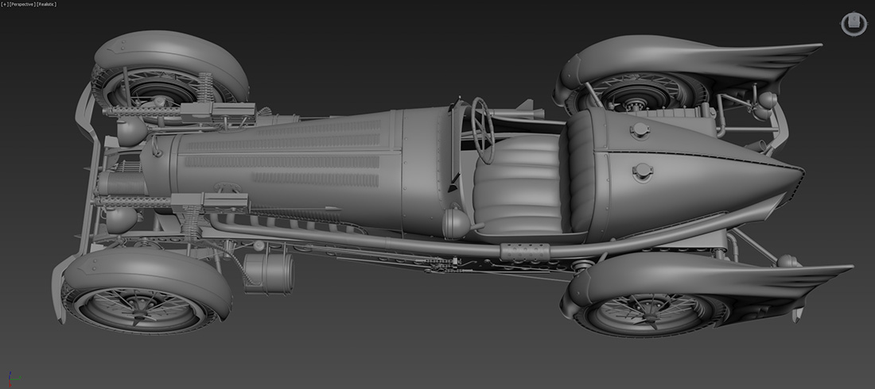
Task: Click the XYZ axis tripod gizmo
Action: [14, 378]
